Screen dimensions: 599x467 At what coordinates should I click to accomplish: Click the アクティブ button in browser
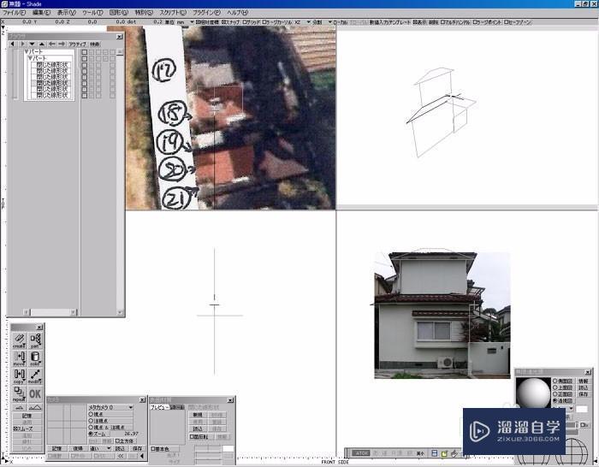[x=78, y=44]
